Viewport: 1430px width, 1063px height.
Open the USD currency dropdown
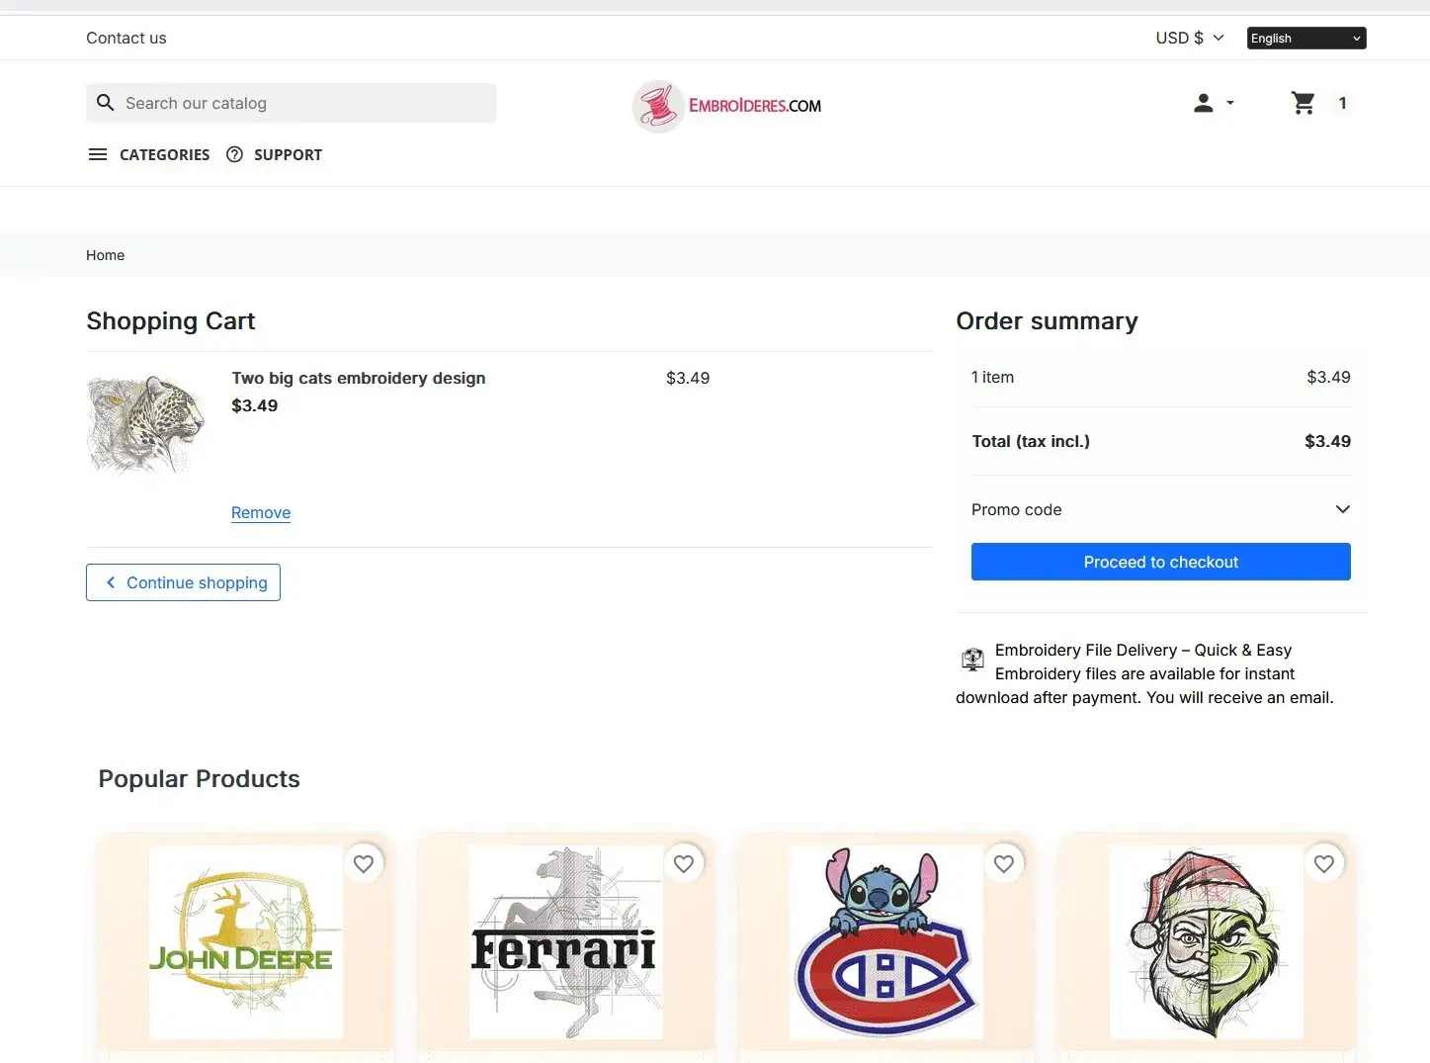tap(1190, 38)
